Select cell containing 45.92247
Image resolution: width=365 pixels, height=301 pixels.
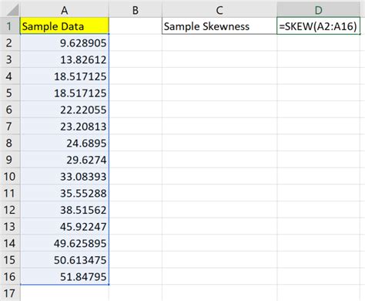coord(65,226)
